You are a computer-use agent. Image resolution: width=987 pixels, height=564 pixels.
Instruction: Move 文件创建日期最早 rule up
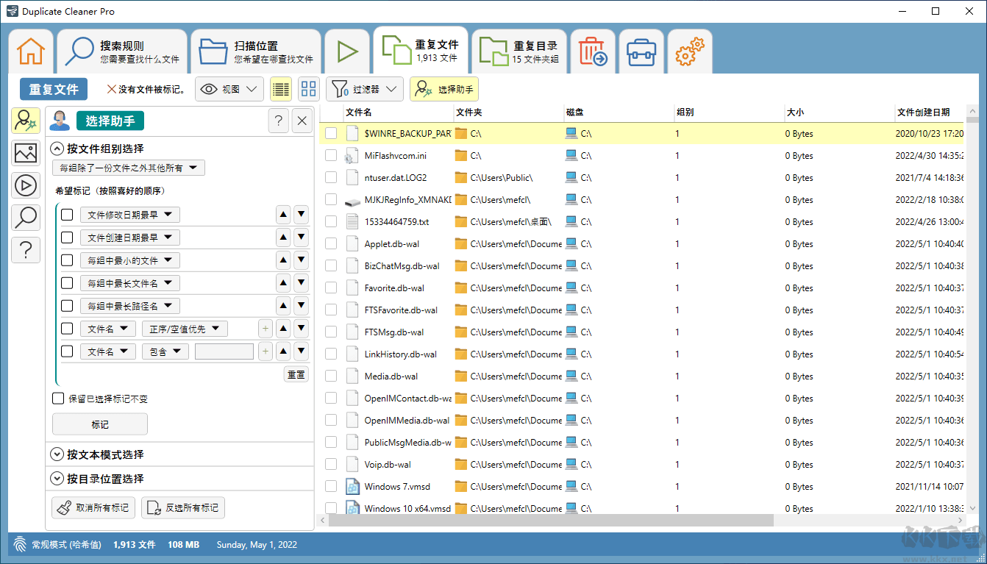282,238
